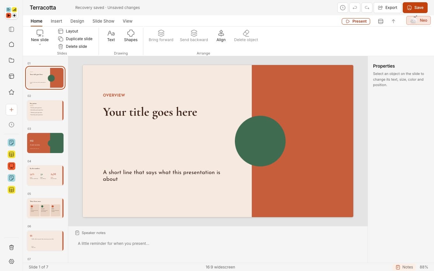Select slide 03 thumbnail
This screenshot has height=271, width=434.
tap(45, 143)
